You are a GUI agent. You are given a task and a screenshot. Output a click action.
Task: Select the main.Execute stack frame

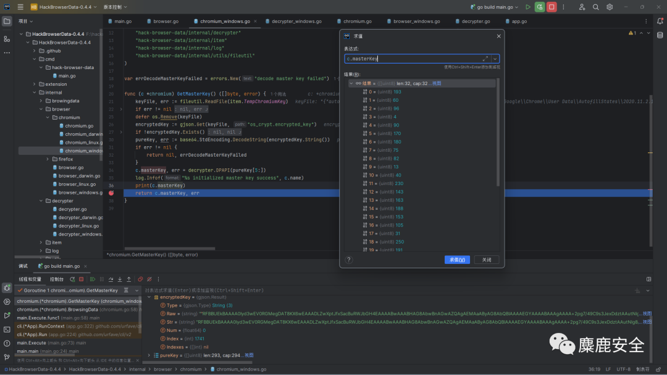(x=51, y=343)
